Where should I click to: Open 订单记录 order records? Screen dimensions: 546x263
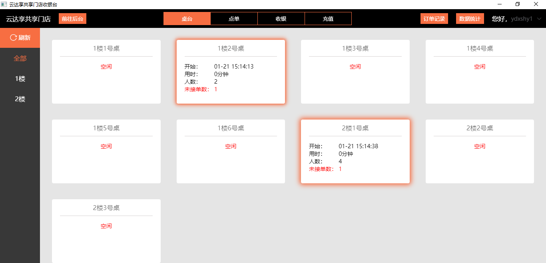tap(434, 19)
